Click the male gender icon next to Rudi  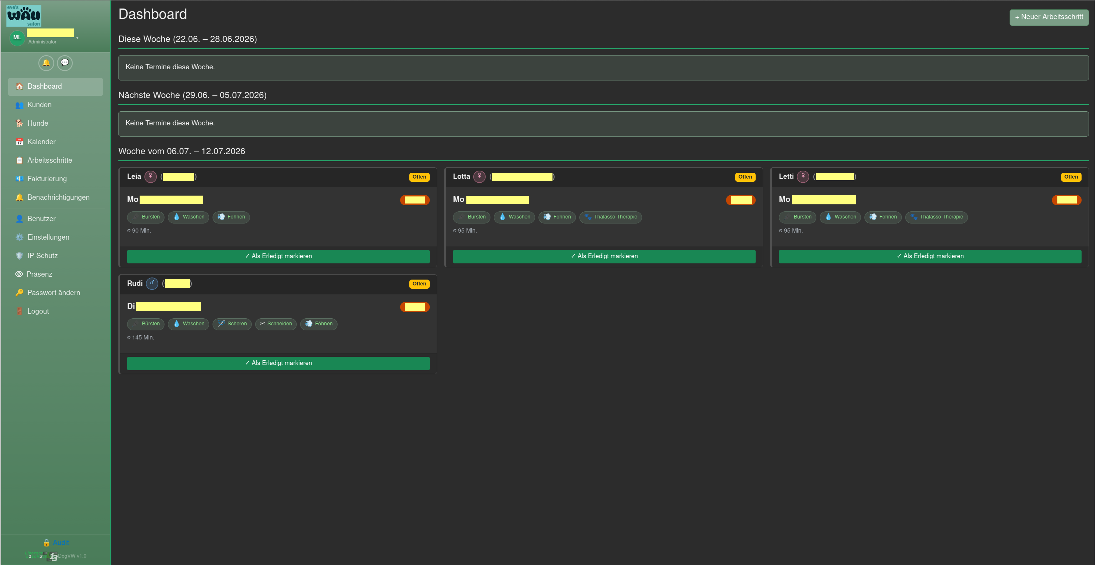point(152,283)
